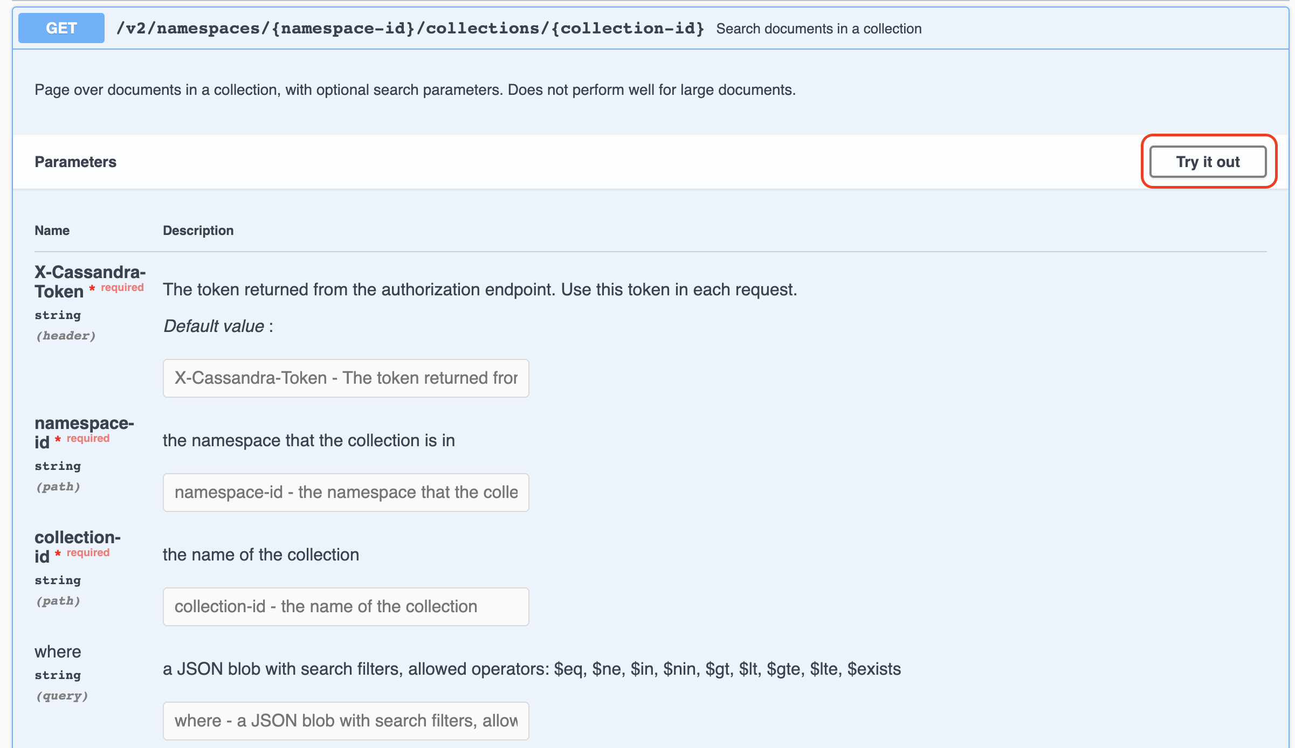Focus the X-Cassandra-Token input field

pos(346,378)
